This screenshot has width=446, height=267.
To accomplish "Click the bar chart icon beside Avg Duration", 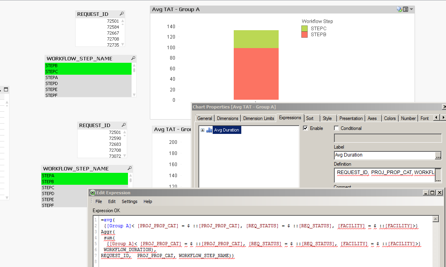I will pyautogui.click(x=209, y=130).
